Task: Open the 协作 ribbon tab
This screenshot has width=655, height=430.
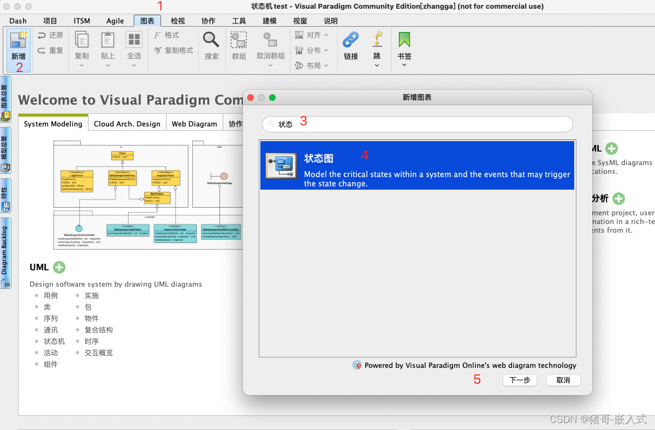Action: [209, 21]
